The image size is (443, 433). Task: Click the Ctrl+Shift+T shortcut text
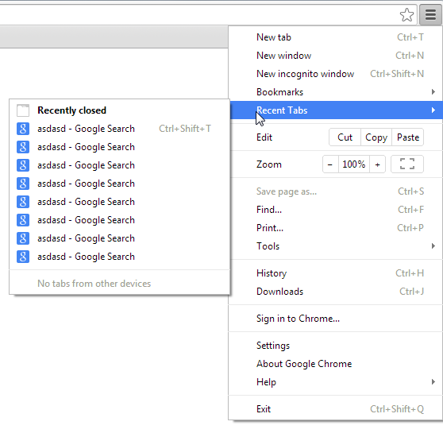pos(185,129)
